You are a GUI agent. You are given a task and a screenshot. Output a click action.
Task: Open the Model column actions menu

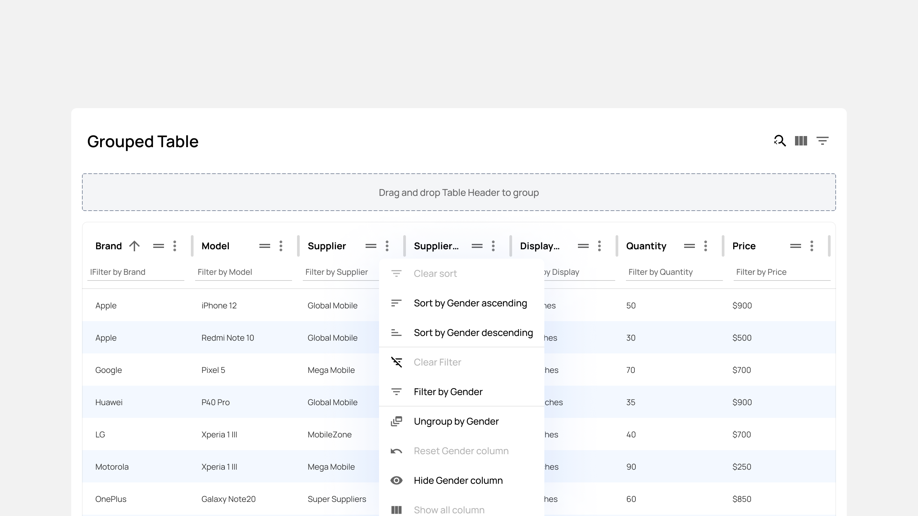click(x=281, y=246)
